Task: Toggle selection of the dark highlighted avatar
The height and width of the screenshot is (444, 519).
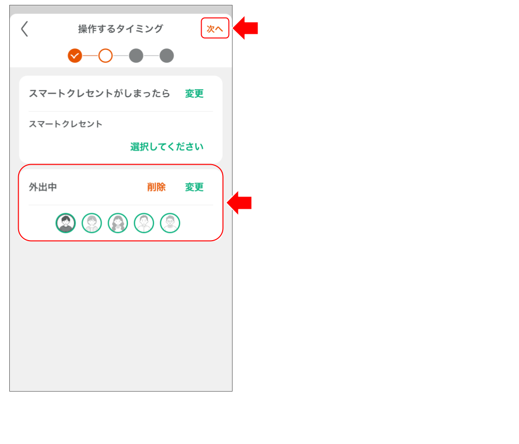Action: 66,223
